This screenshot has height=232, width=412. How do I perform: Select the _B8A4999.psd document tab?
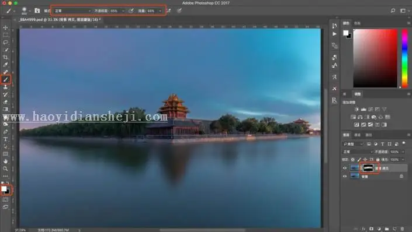(60, 20)
